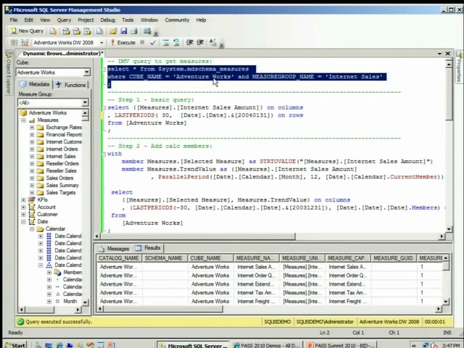Viewport: 464px width, 348px height.
Task: Click the results grid horizontal scrollbar thumb
Action: 162,309
